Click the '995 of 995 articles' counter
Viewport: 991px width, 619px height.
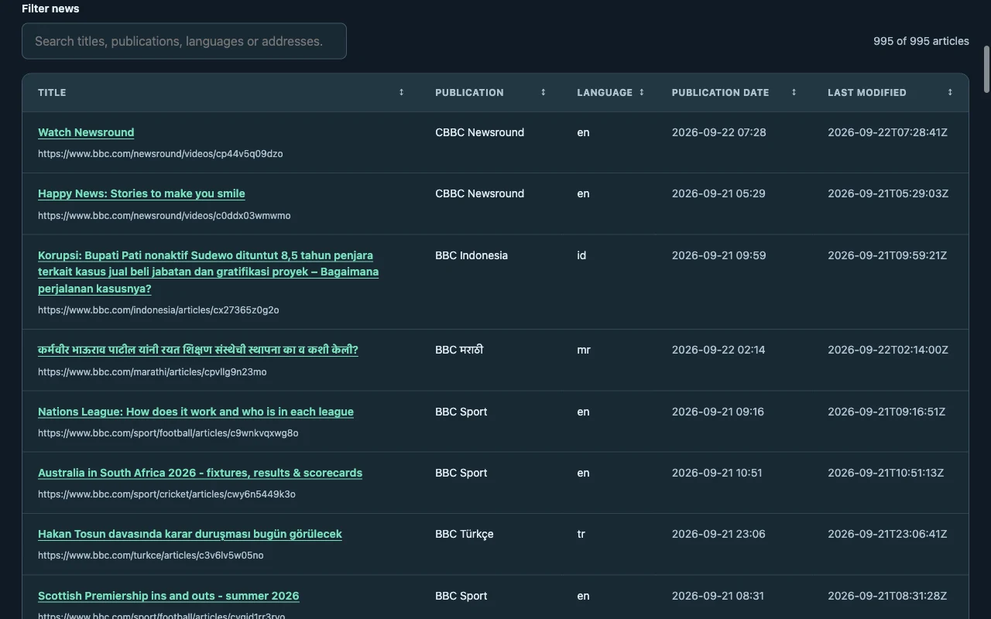coord(921,41)
